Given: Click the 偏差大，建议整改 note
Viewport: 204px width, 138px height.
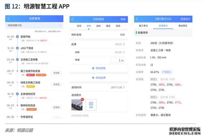Looking at the screenshot, I should pos(161,115).
